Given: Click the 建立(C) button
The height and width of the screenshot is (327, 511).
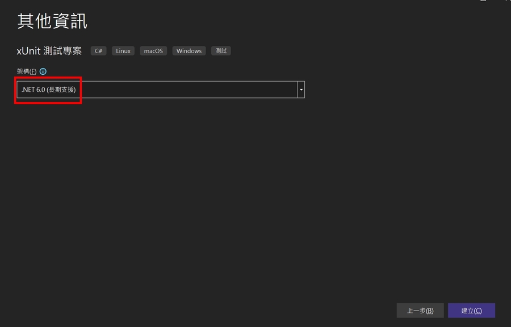Looking at the screenshot, I should click(x=471, y=311).
